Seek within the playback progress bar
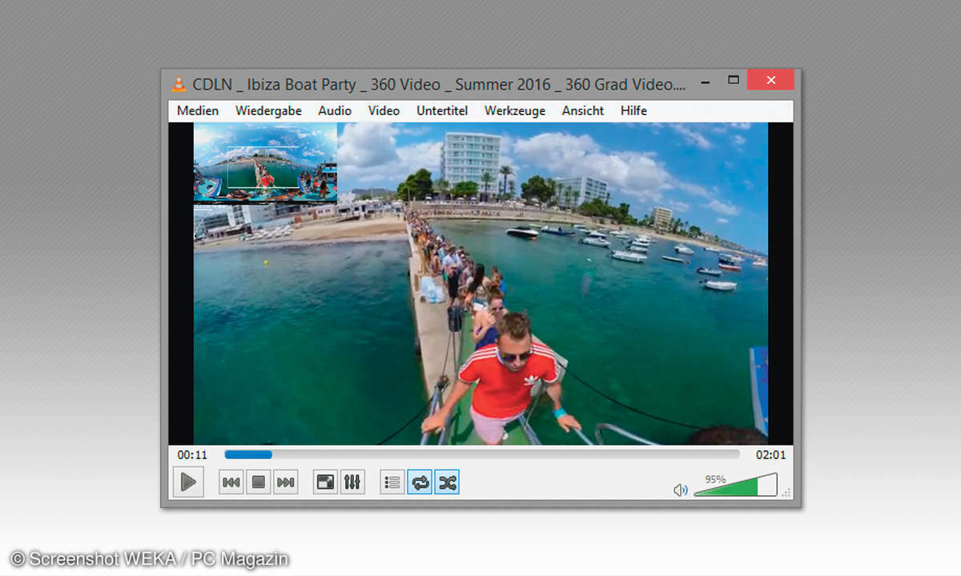 [482, 454]
